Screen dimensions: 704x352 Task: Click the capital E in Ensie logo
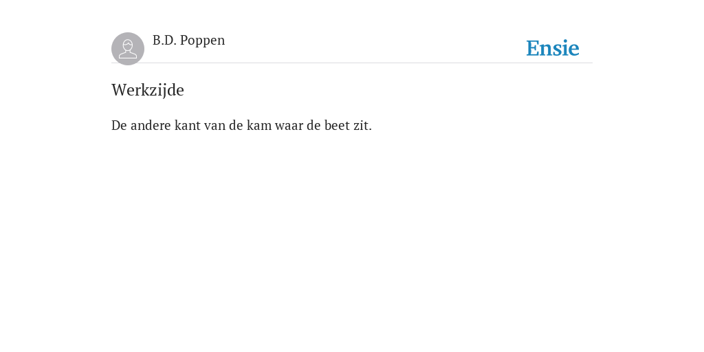click(533, 48)
